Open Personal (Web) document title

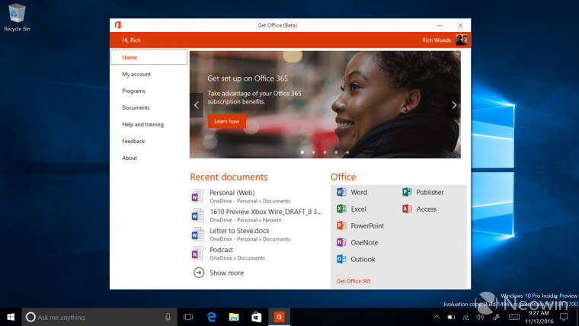pyautogui.click(x=232, y=193)
